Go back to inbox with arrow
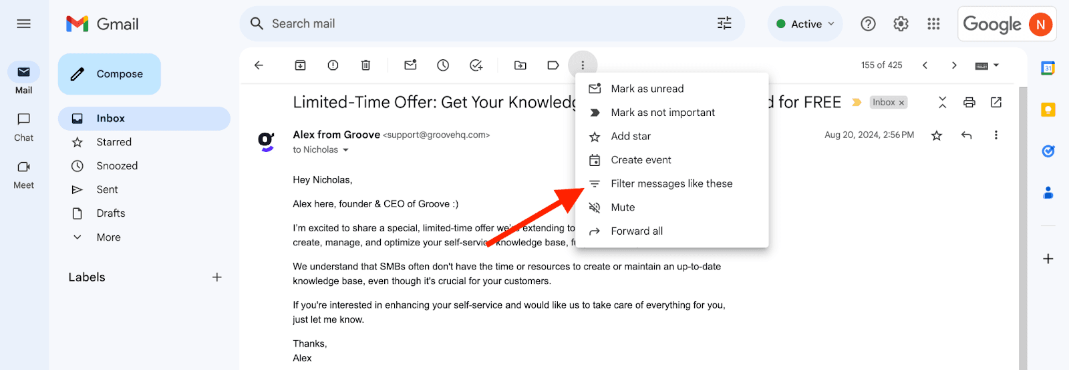The height and width of the screenshot is (370, 1069). coord(259,65)
